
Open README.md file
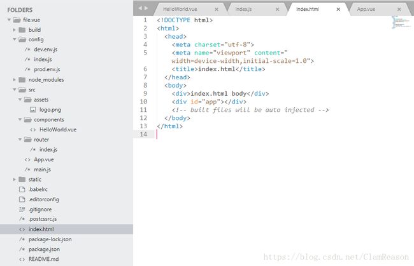coord(43,259)
